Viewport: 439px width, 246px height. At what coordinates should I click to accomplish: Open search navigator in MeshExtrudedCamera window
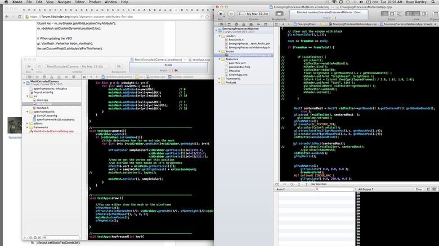click(44, 77)
